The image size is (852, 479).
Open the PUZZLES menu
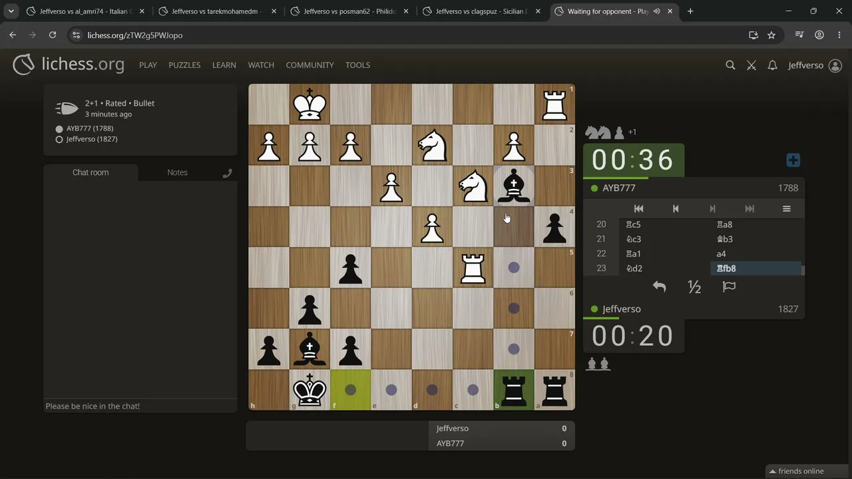[x=184, y=65]
